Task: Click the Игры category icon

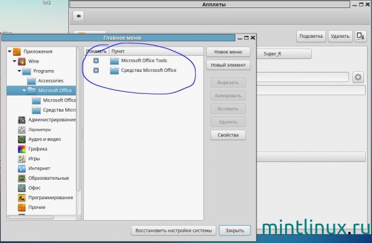Action: point(22,159)
